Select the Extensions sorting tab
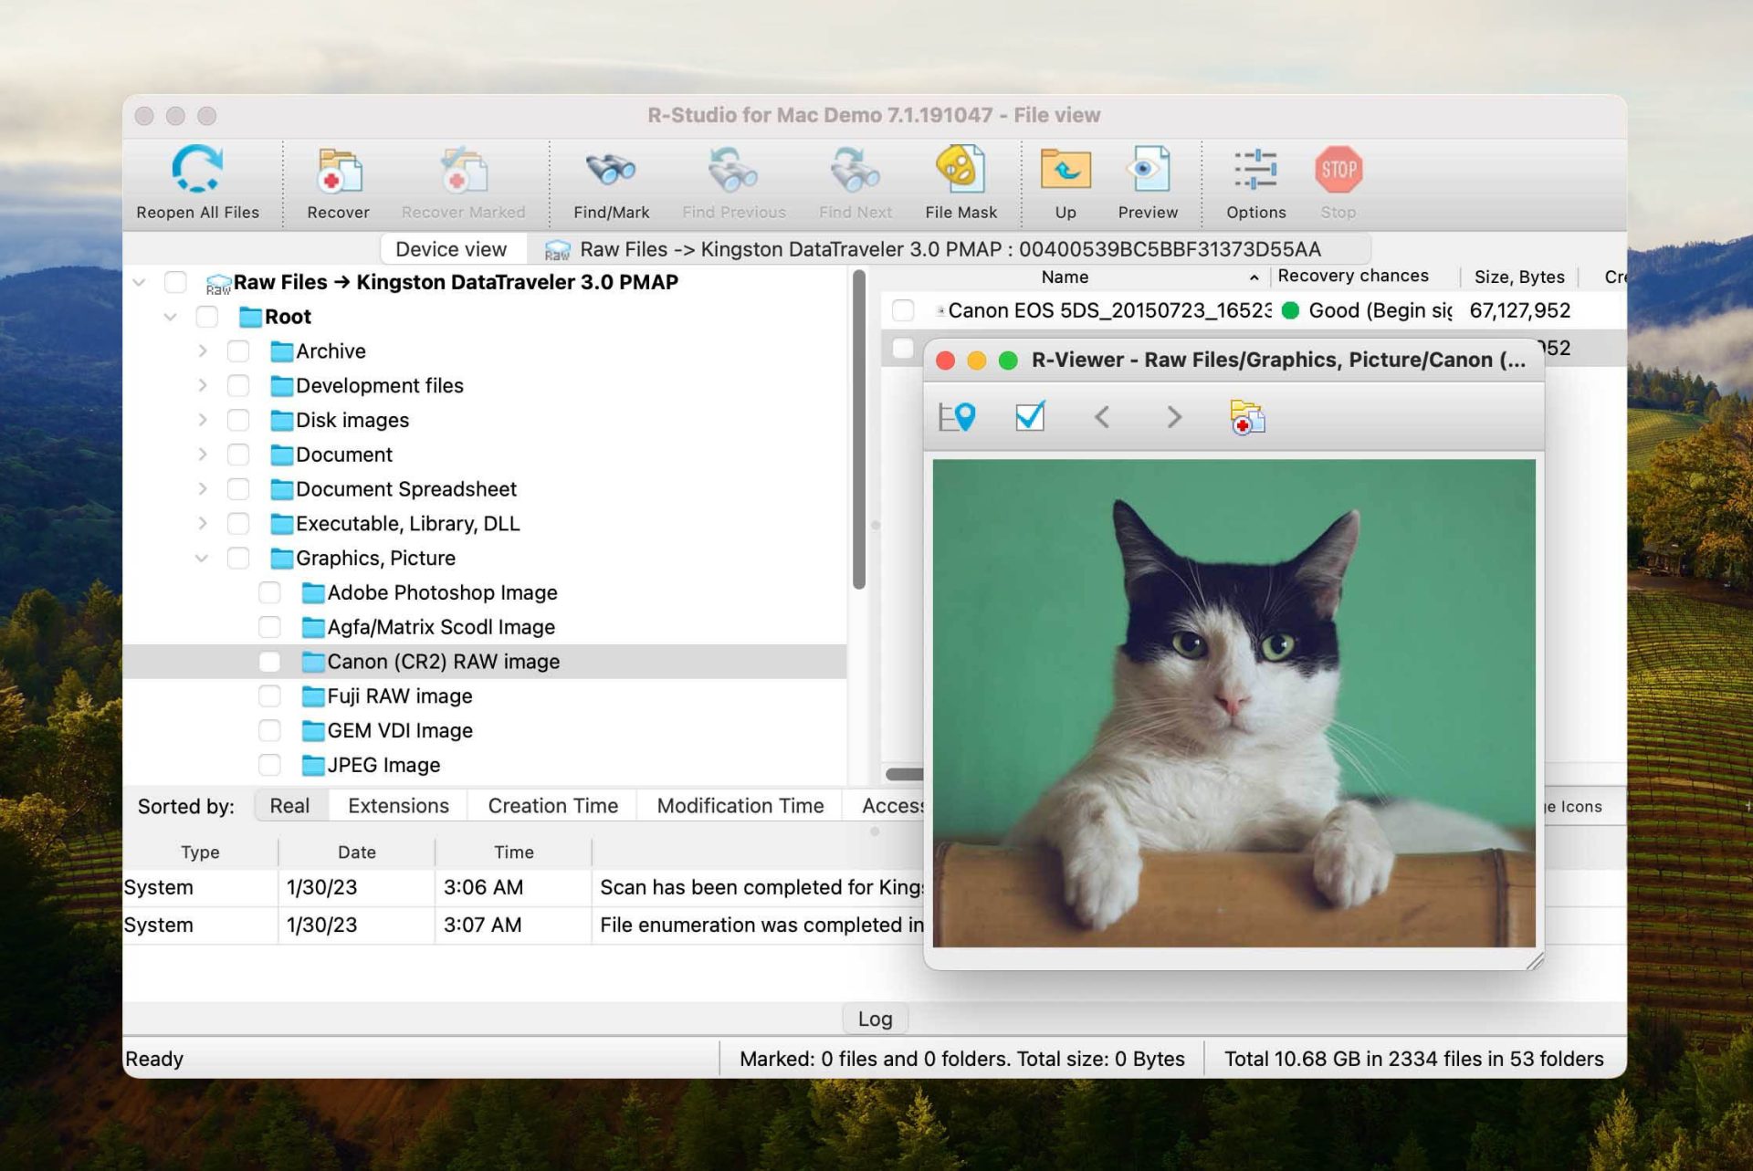 [x=397, y=805]
